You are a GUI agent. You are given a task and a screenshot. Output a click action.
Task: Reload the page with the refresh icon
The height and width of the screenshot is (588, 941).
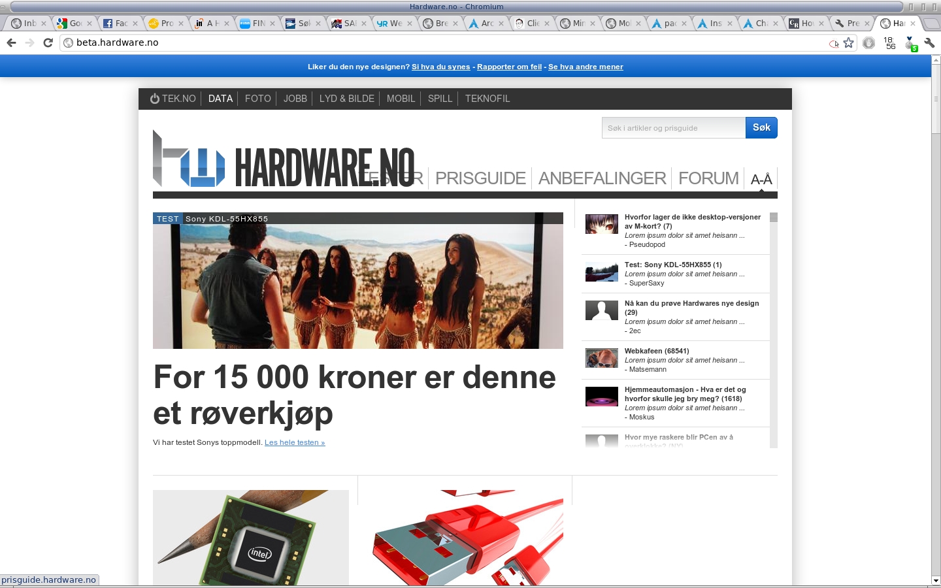(x=48, y=42)
